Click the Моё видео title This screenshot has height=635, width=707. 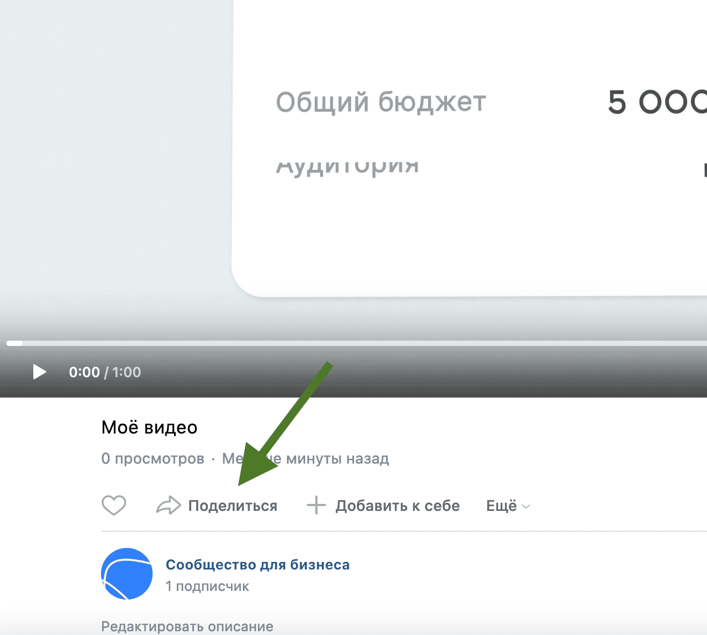click(149, 428)
